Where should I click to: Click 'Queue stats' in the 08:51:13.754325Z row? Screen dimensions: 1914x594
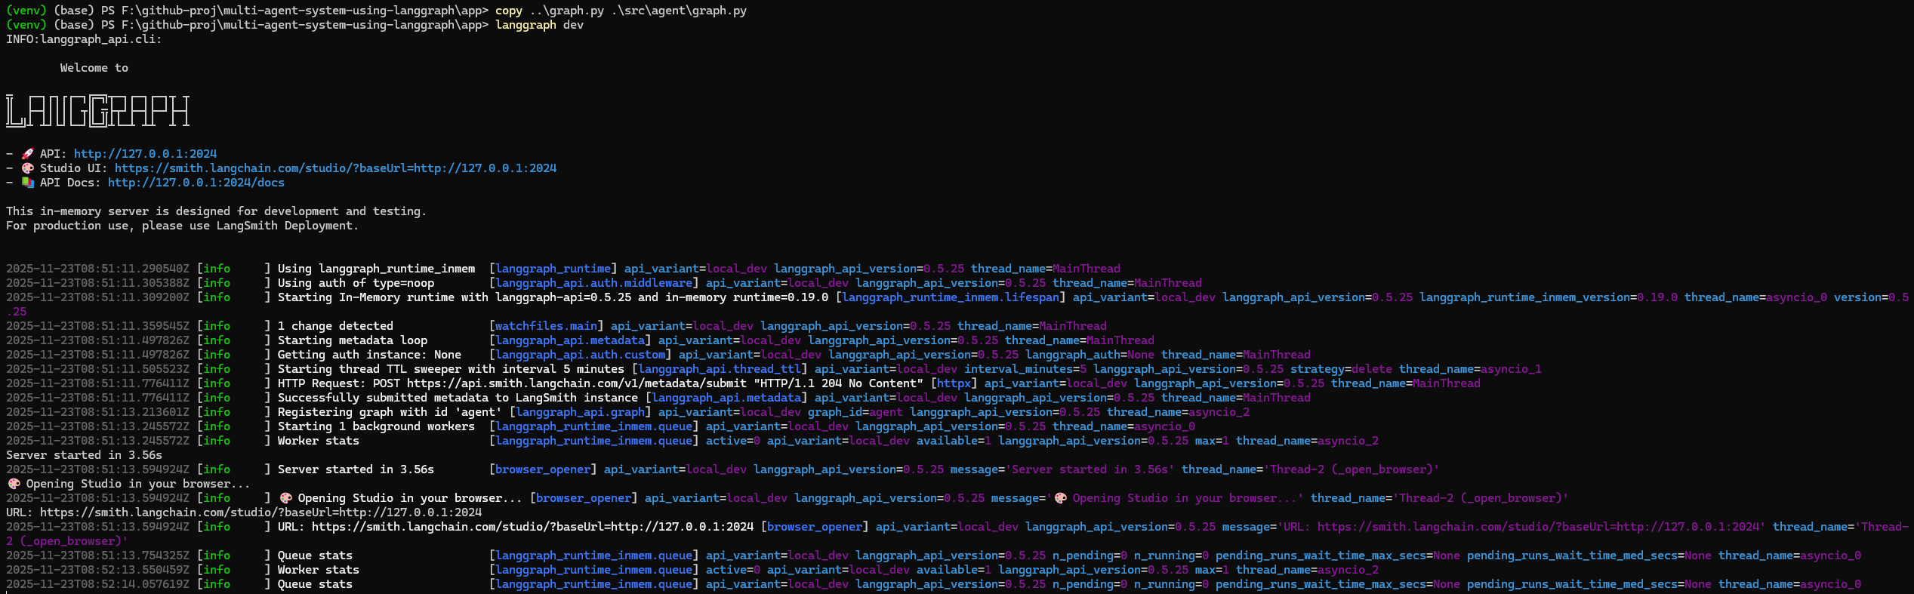tap(315, 556)
